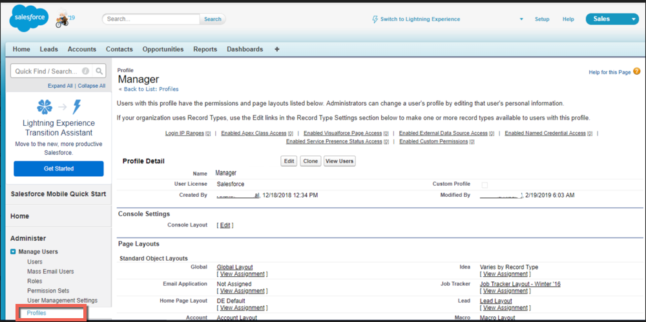Open the Accounts tab
This screenshot has height=322, width=646.
coord(82,49)
